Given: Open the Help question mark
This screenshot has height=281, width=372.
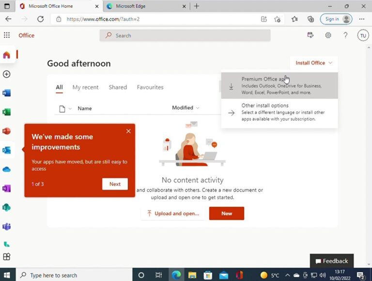Looking at the screenshot, I should pos(345,35).
